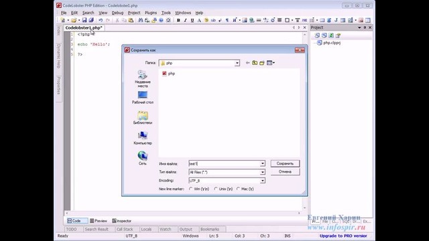The height and width of the screenshot is (241, 429).
Task: Click the blue Help toolbar icon
Action: [x=161, y=20]
